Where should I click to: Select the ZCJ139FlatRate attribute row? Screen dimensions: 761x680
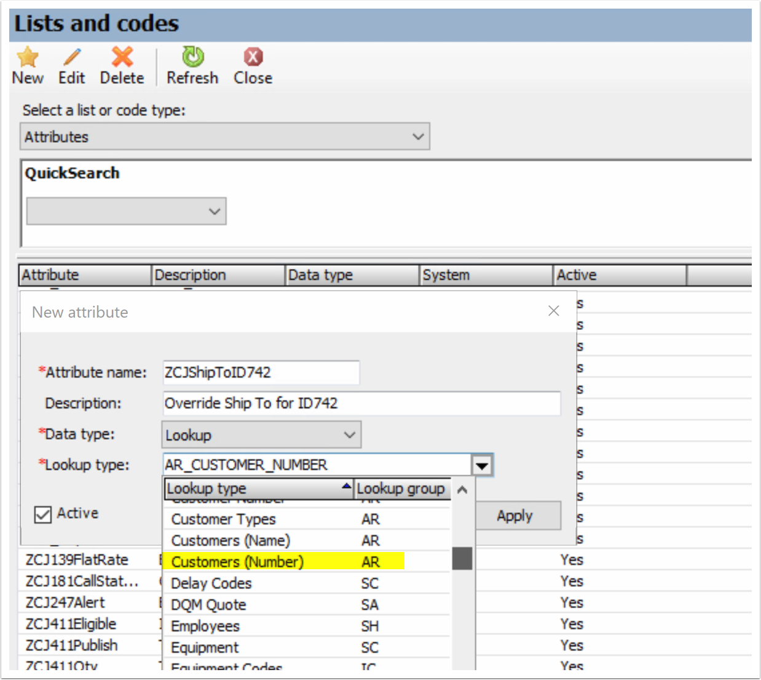[x=77, y=560]
